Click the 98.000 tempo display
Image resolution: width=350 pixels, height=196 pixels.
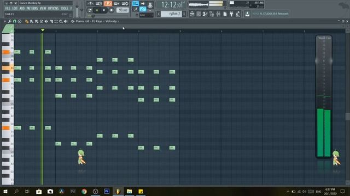pos(122,10)
